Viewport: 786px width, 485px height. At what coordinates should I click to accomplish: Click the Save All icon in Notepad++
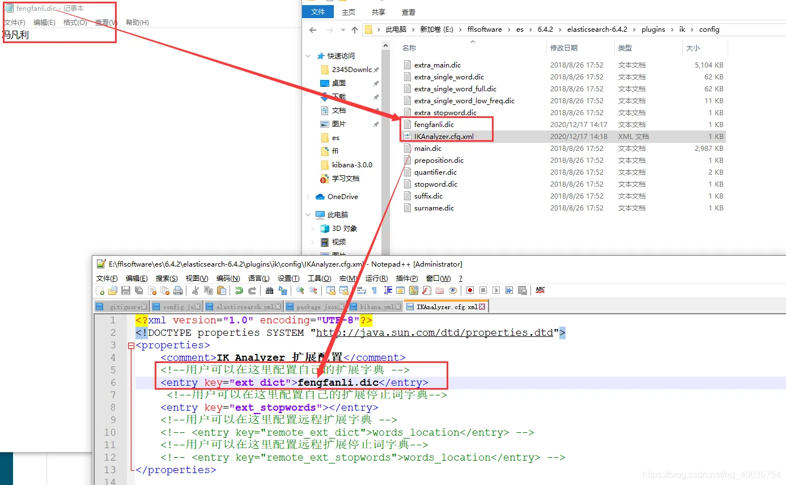[138, 290]
